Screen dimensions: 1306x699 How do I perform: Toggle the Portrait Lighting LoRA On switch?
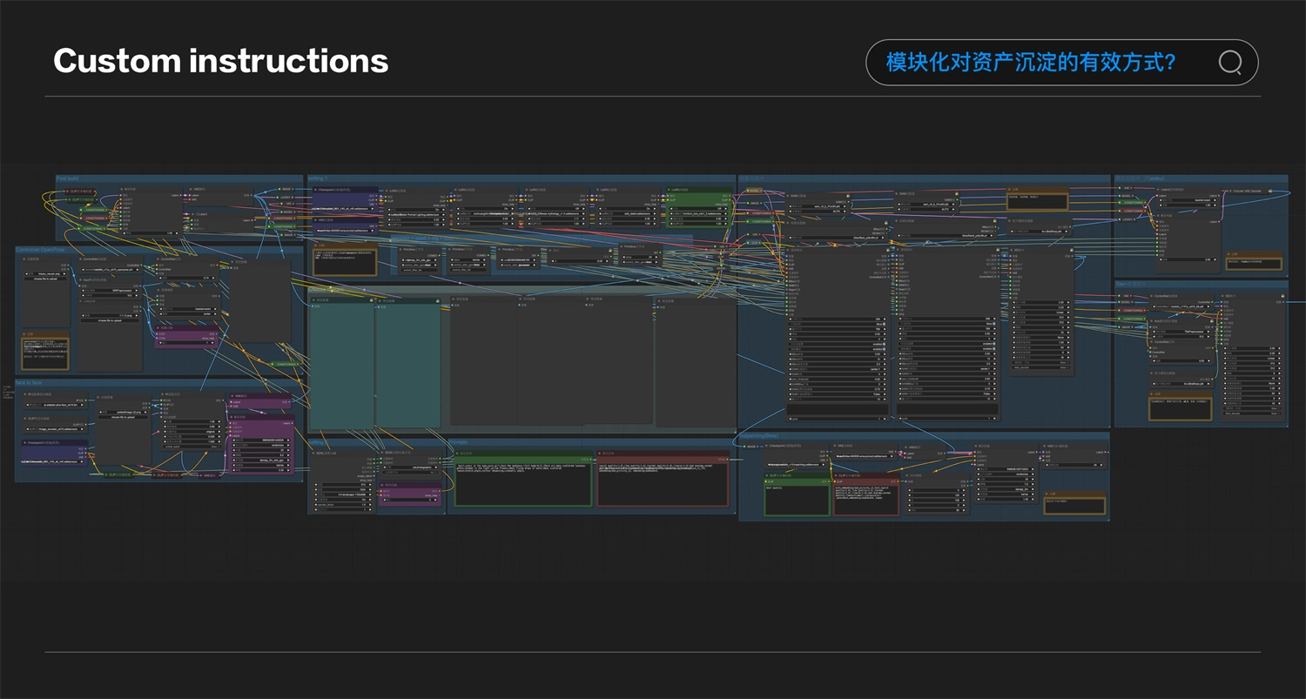click(415, 209)
